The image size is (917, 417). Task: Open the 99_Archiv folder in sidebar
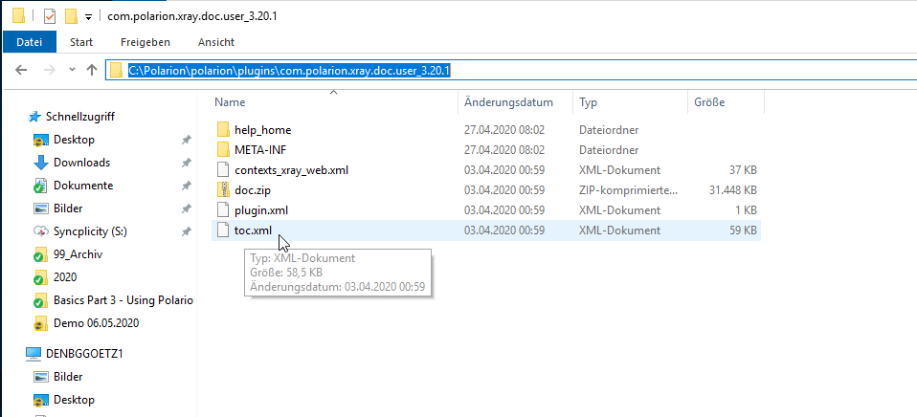click(x=78, y=254)
